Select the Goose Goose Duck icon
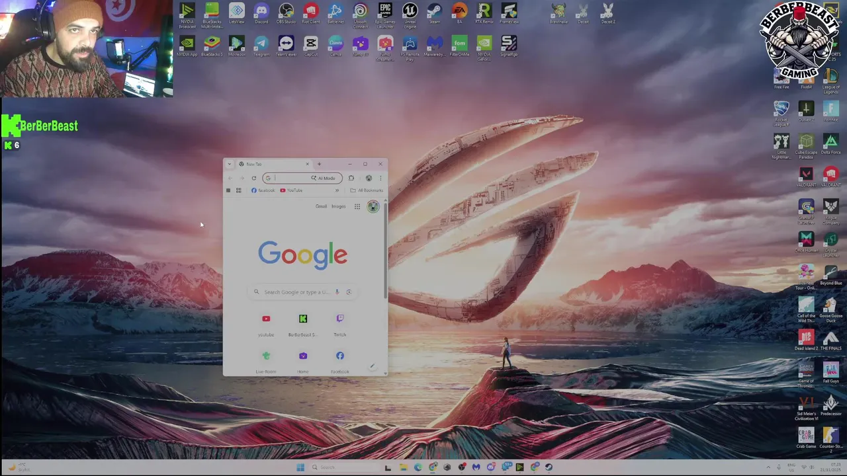This screenshot has width=847, height=476. (x=831, y=309)
